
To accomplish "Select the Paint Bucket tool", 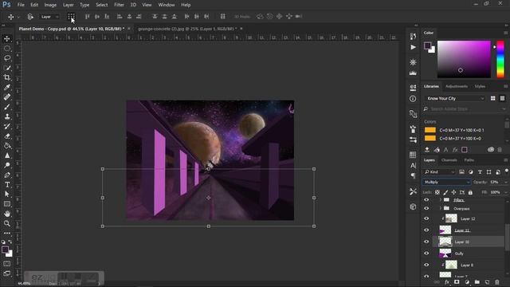I will (7, 146).
